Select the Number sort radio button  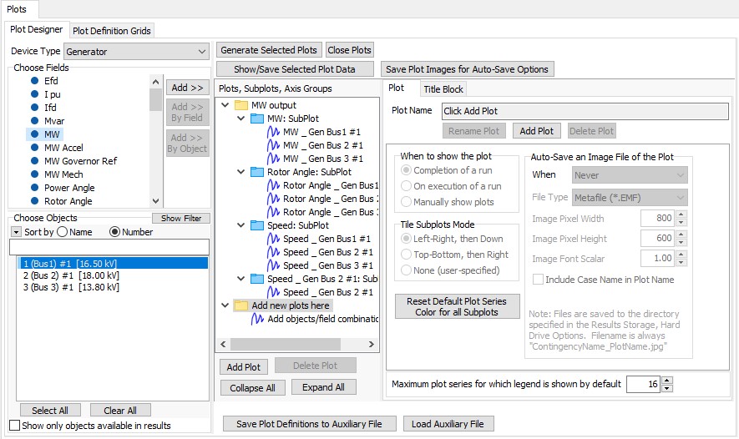115,232
